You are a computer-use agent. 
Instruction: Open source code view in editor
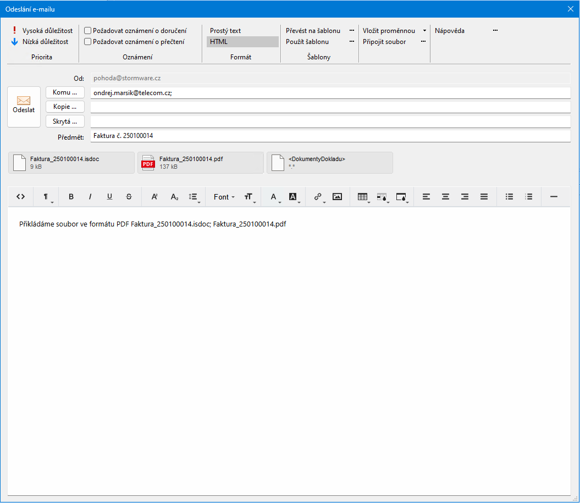(21, 197)
